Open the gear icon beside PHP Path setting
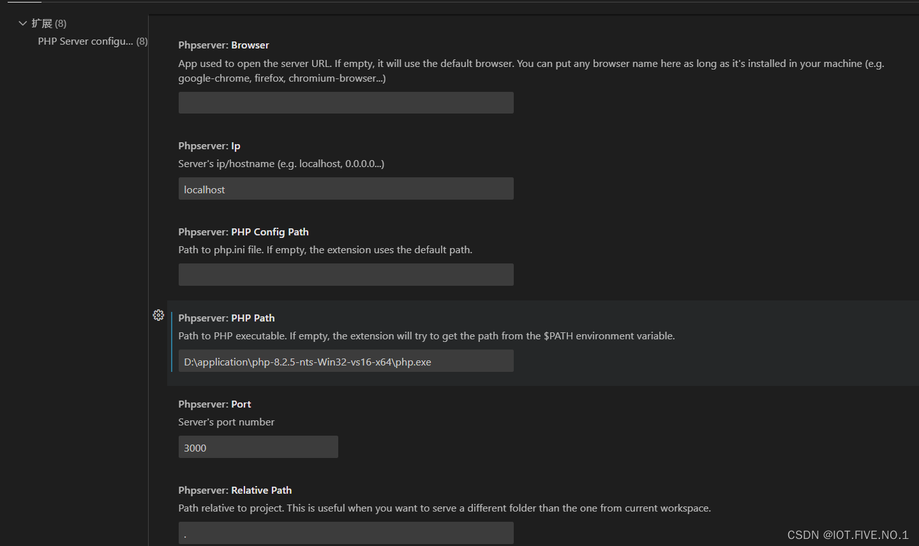The width and height of the screenshot is (919, 546). (x=158, y=314)
